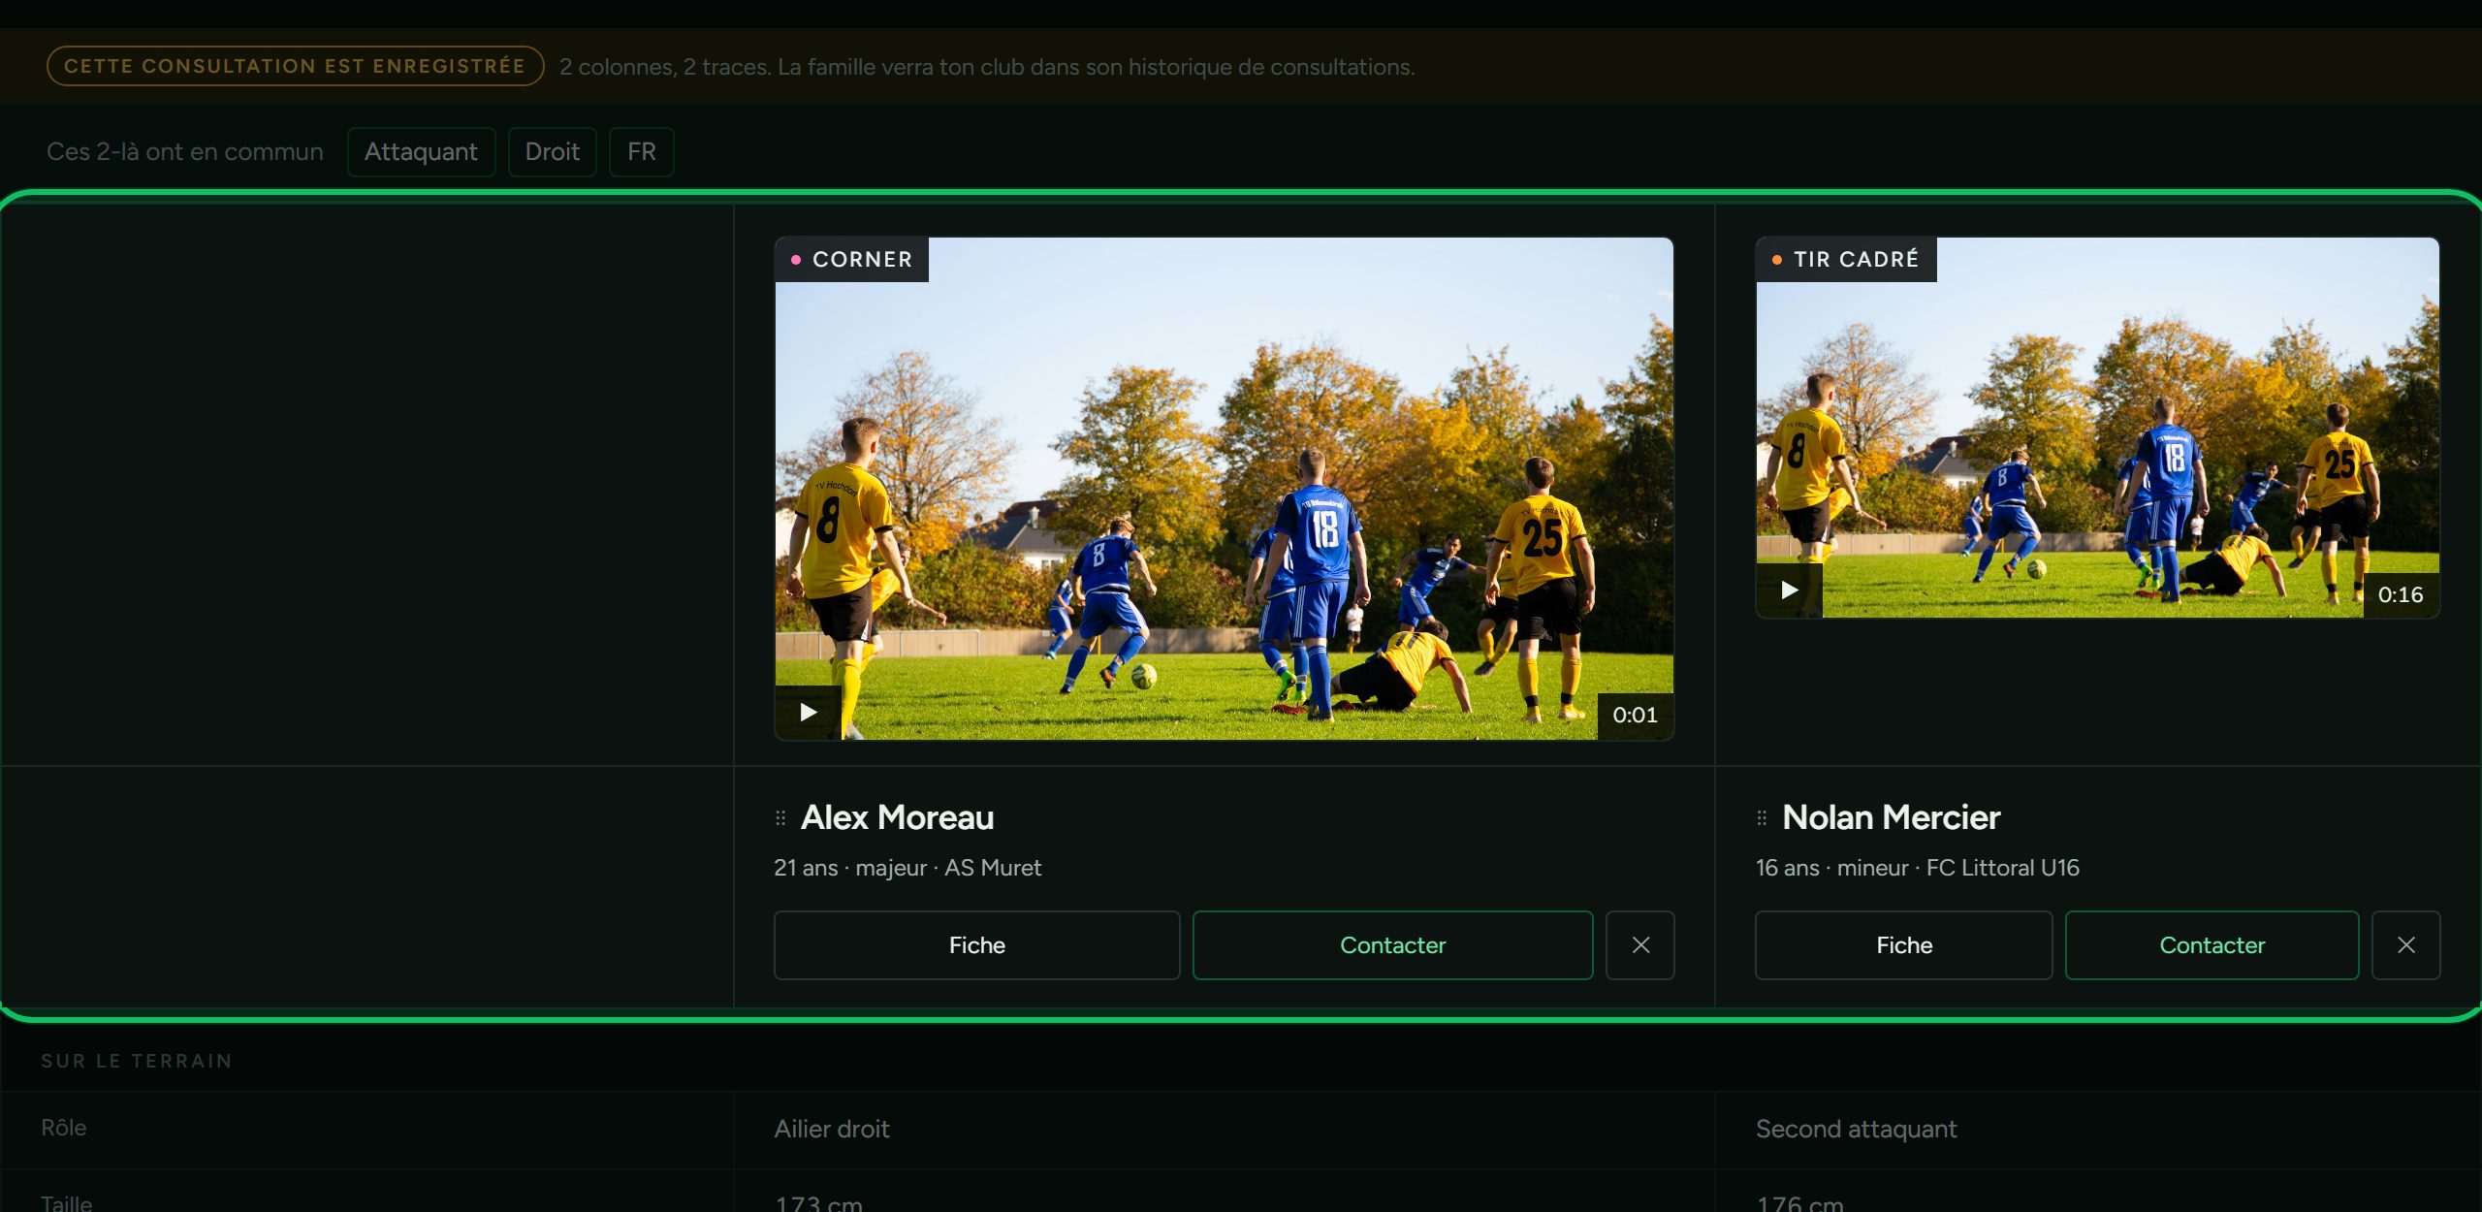
Task: Click the name Alex Moreau
Action: coord(897,818)
